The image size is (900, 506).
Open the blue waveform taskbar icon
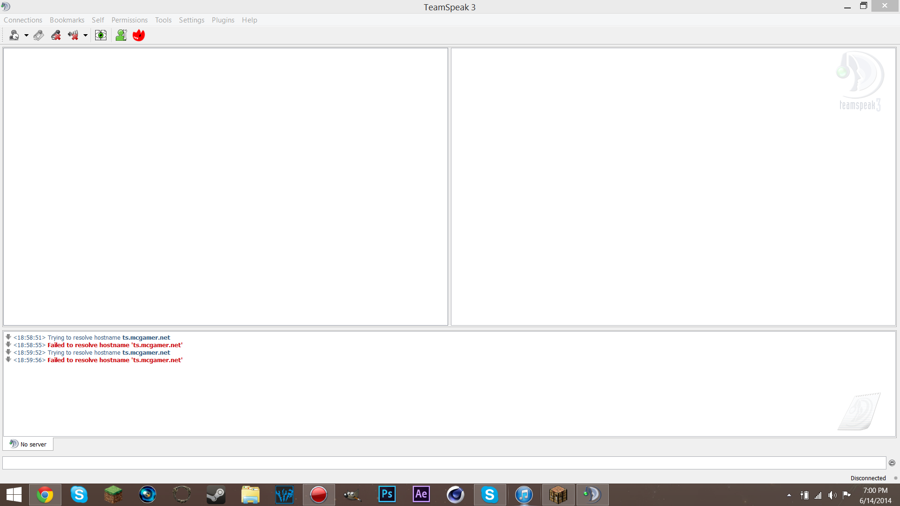285,495
